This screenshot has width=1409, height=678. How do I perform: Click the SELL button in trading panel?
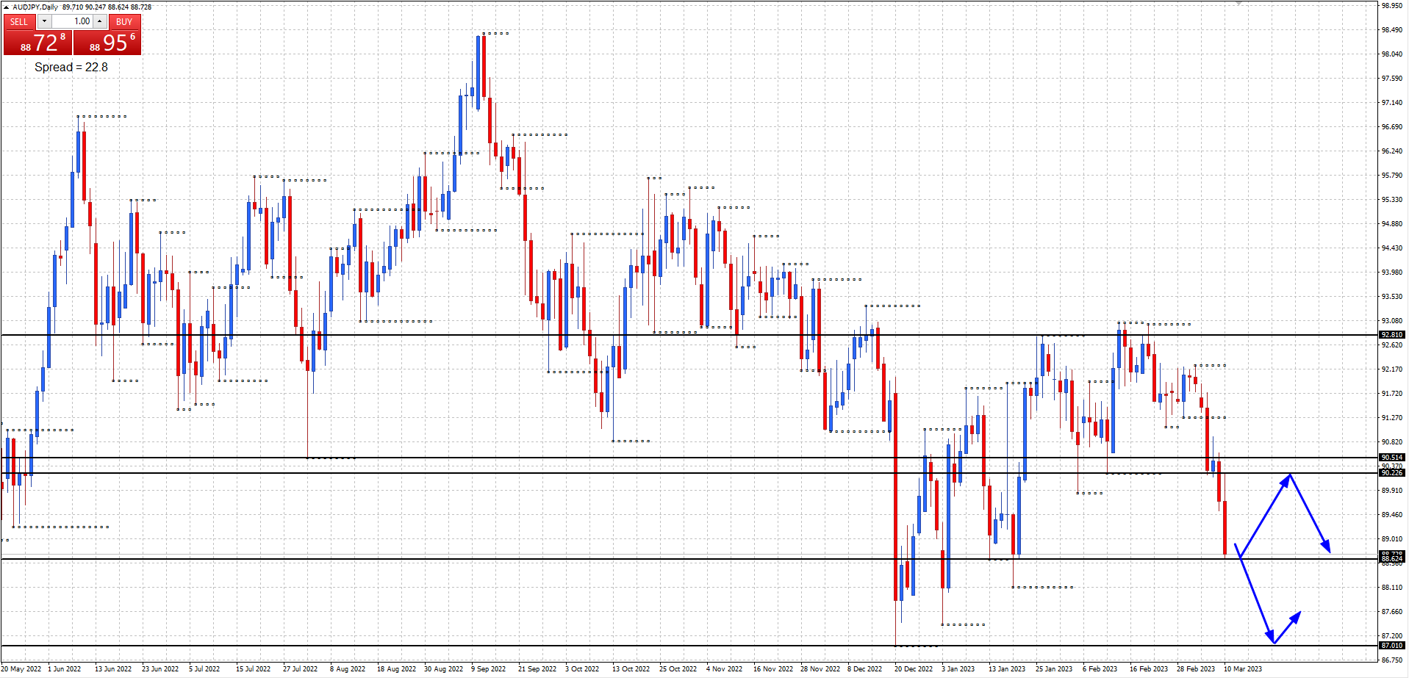(19, 21)
